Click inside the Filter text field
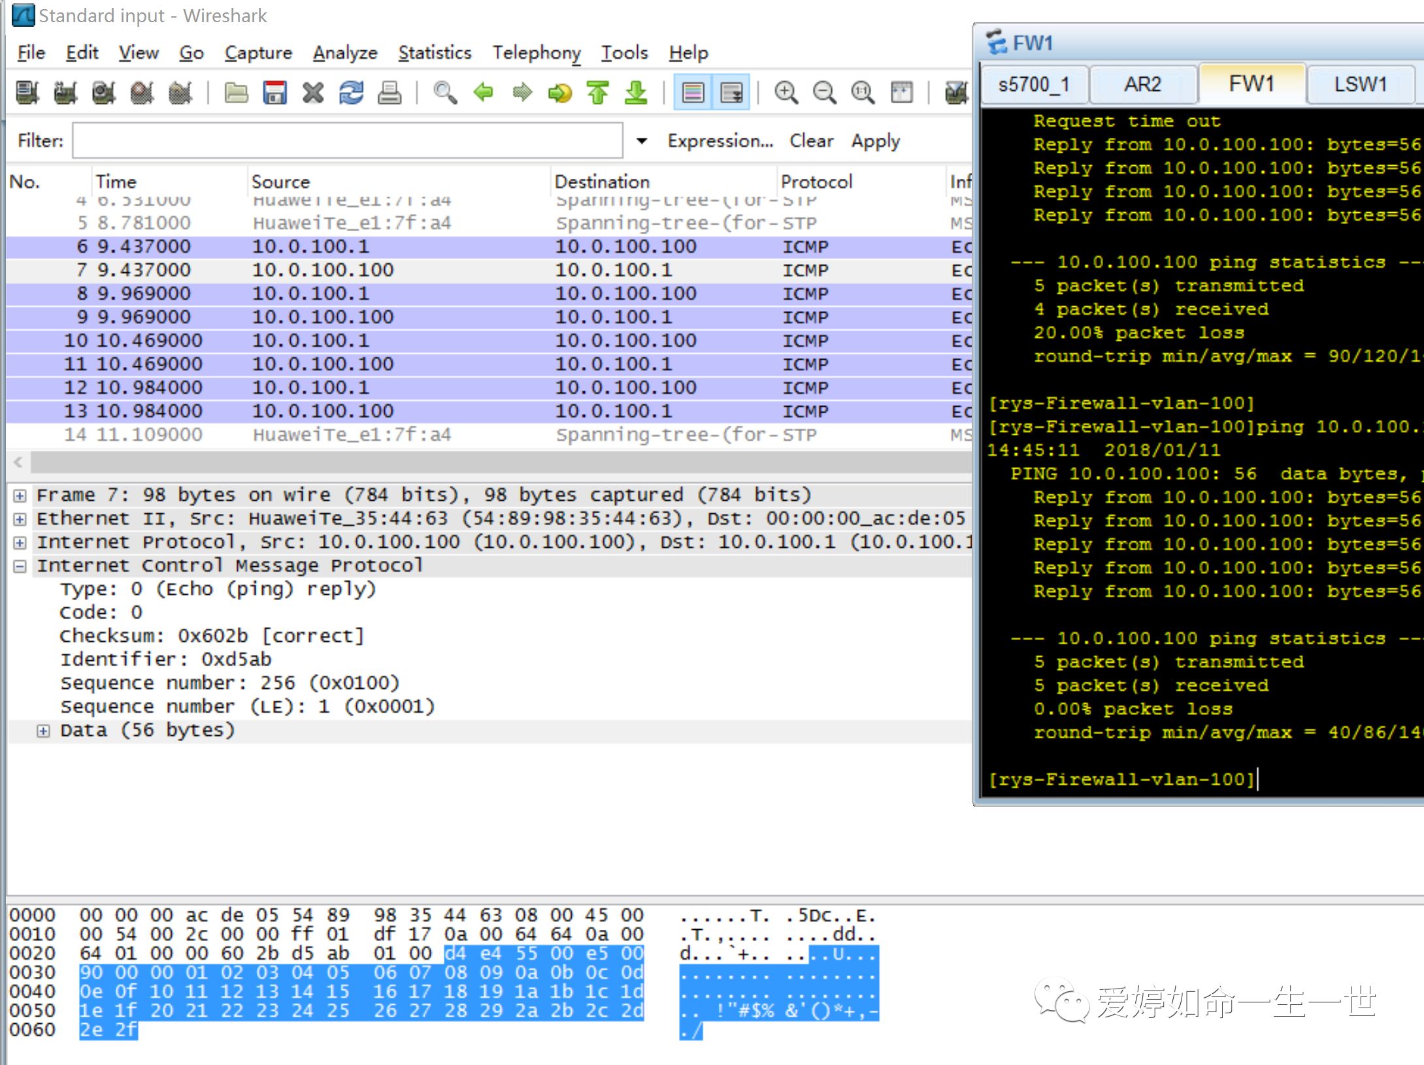This screenshot has height=1065, width=1424. coord(346,141)
